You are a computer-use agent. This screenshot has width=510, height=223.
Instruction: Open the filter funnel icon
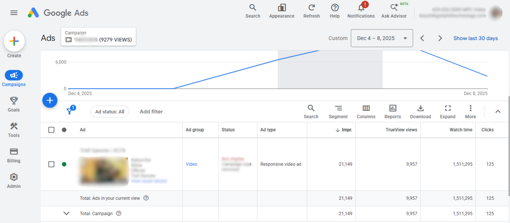pyautogui.click(x=70, y=111)
